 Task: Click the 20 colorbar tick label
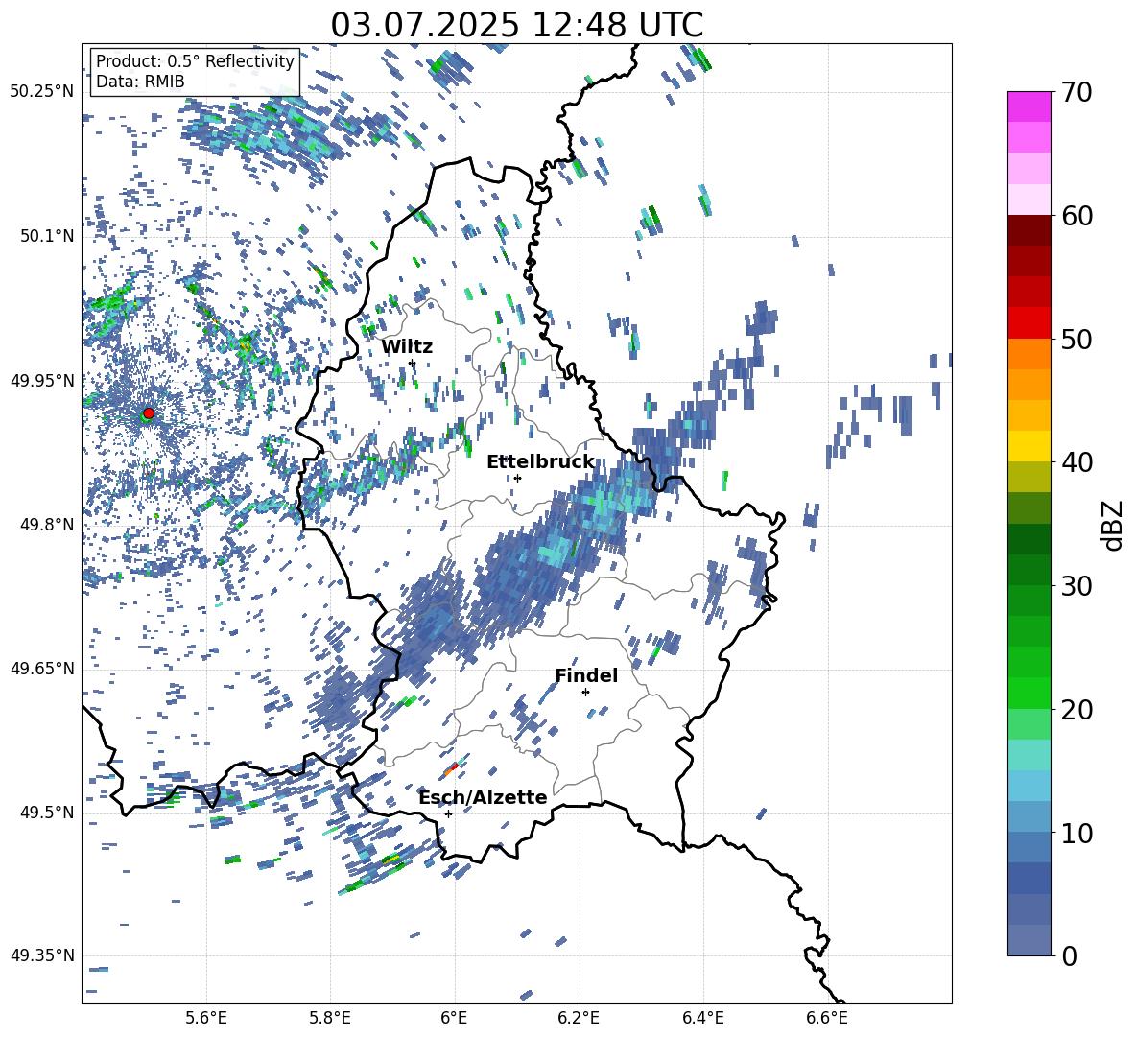pyautogui.click(x=1077, y=710)
